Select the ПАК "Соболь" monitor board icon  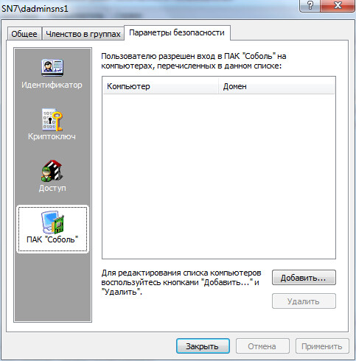(52, 222)
